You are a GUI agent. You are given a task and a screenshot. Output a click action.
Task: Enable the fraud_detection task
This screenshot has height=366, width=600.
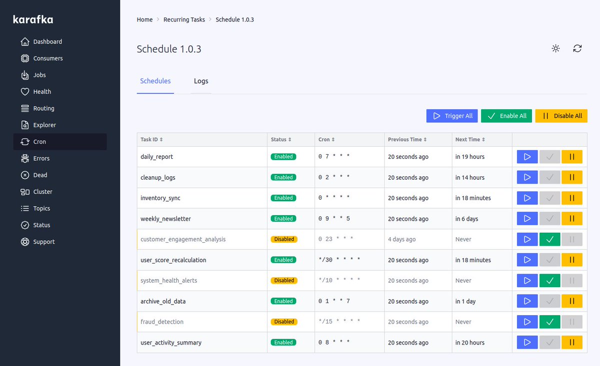pyautogui.click(x=549, y=322)
